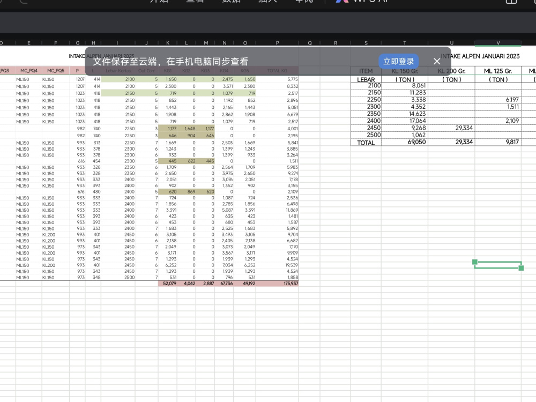Select the KG5 total cell 49,192
The width and height of the screenshot is (536, 402).
click(245, 284)
